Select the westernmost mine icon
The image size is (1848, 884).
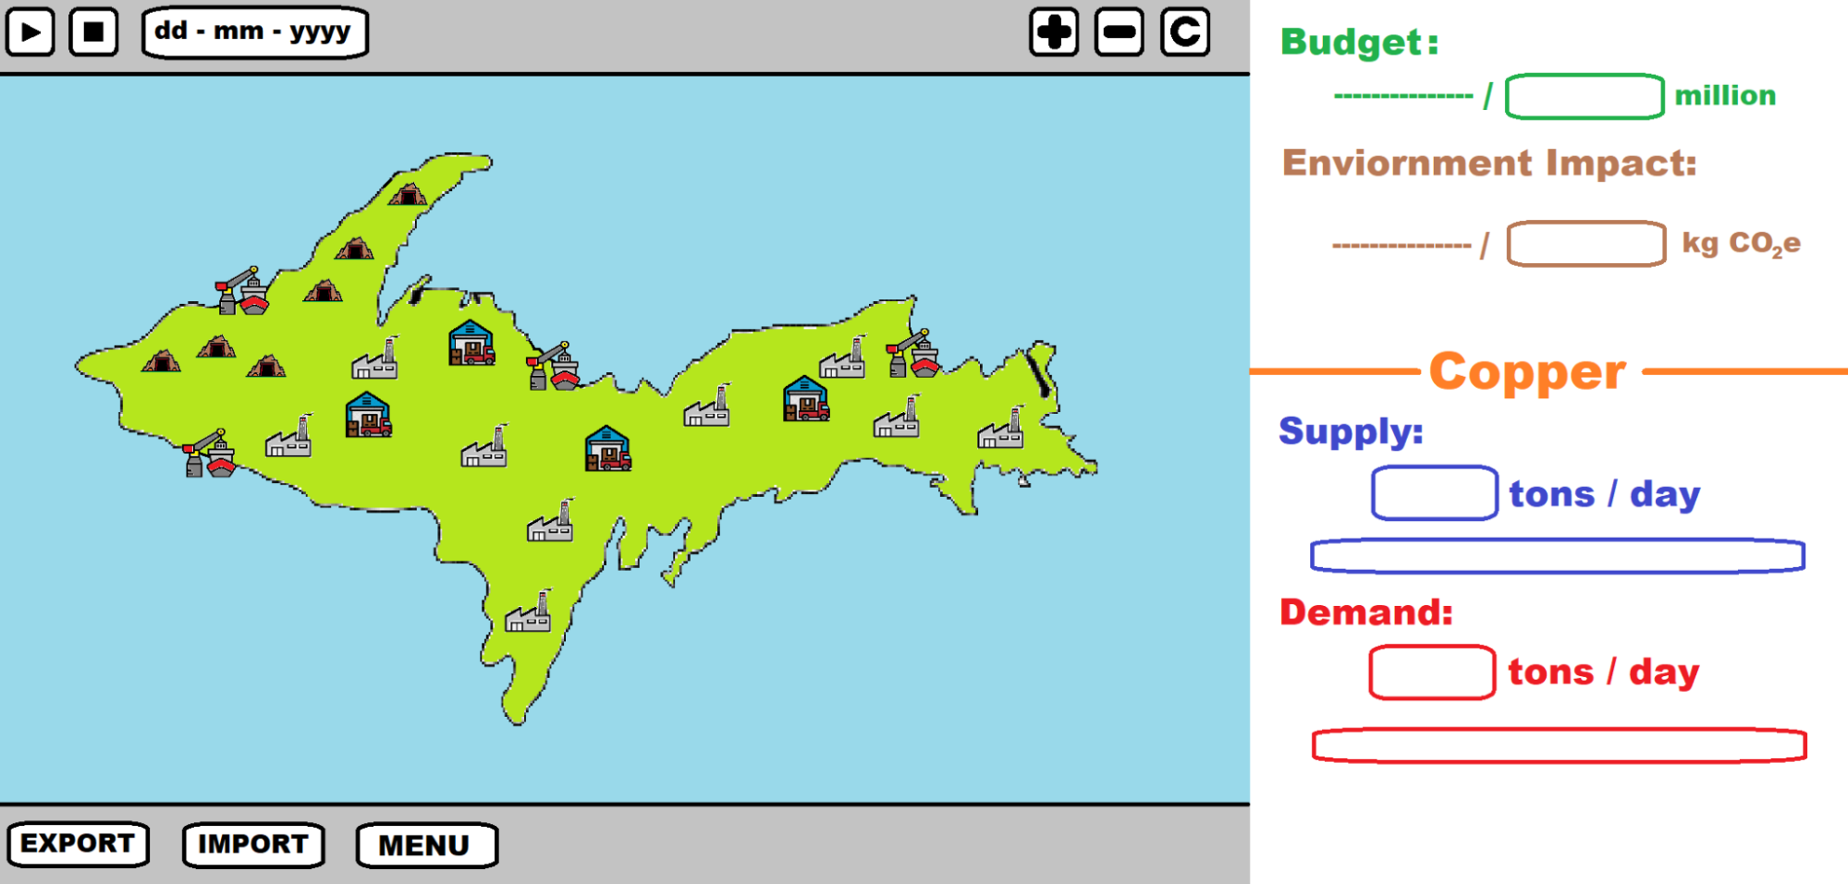[161, 360]
